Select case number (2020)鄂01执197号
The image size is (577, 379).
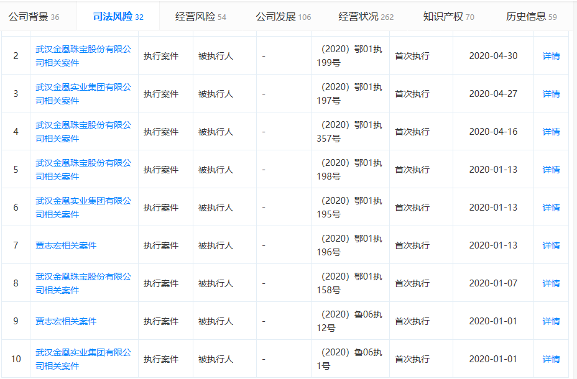(349, 94)
